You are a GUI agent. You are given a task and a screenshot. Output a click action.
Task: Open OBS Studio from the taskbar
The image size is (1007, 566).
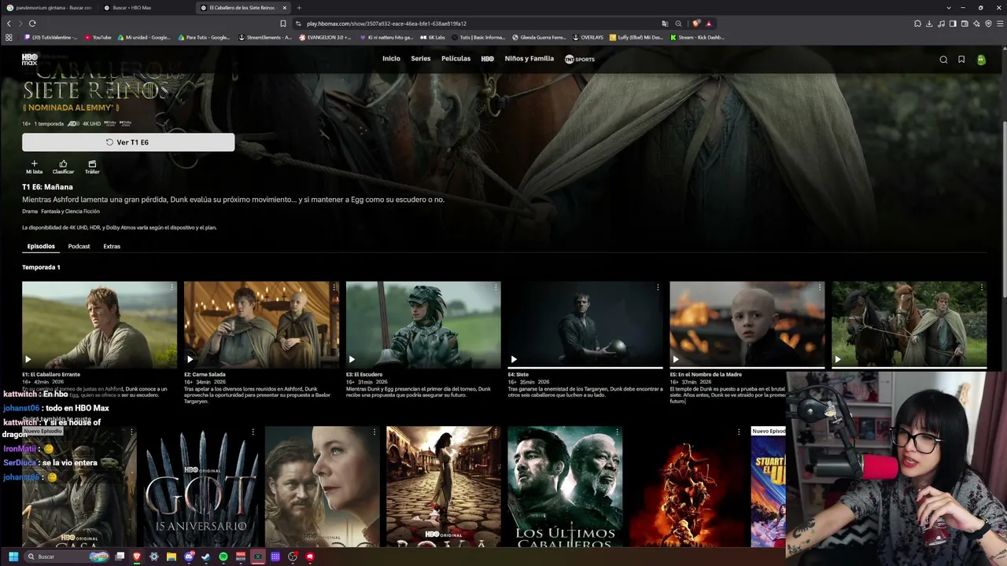293,557
